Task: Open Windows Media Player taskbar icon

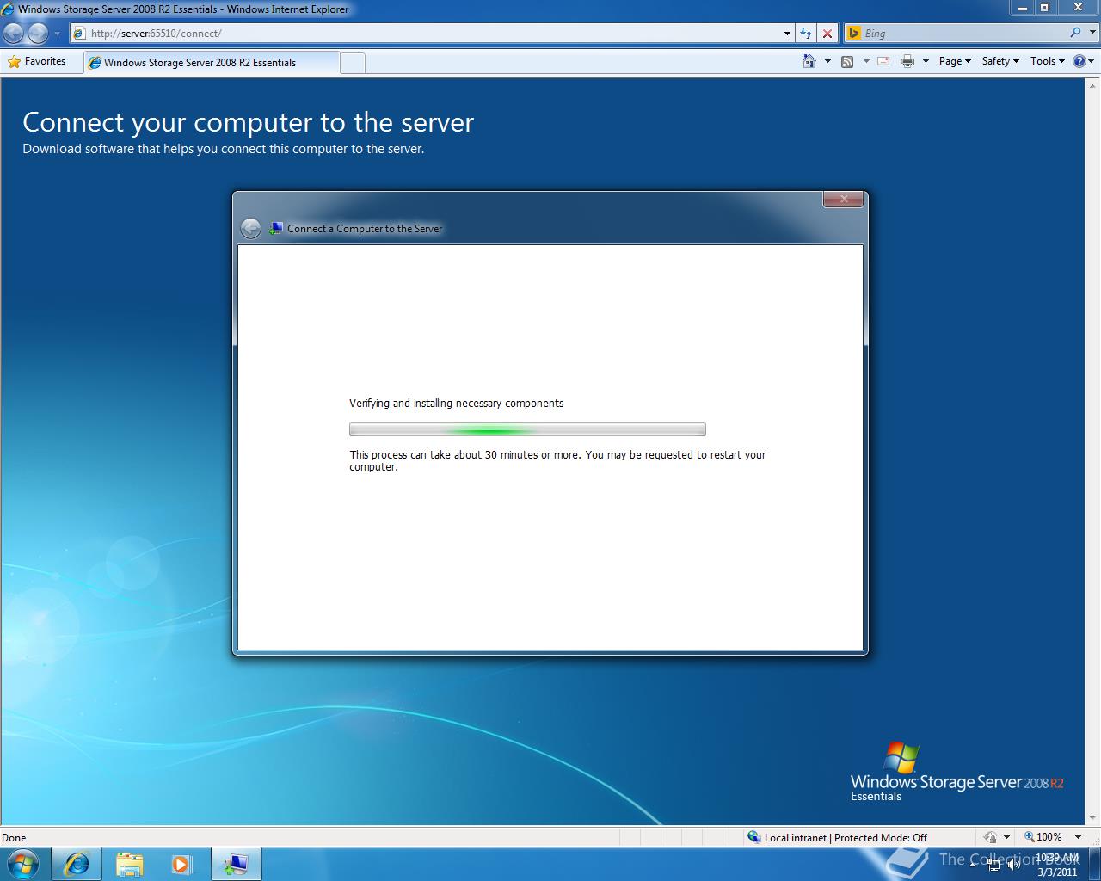Action: [x=181, y=864]
